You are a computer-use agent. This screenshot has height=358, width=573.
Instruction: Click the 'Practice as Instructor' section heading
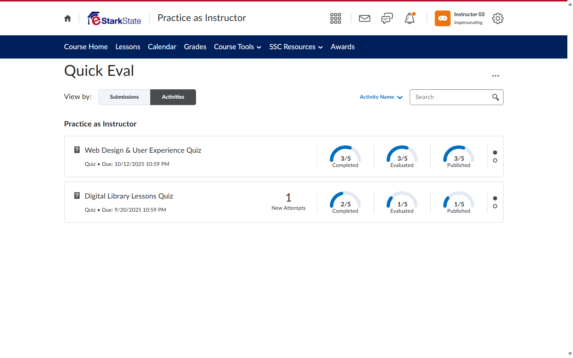(x=100, y=124)
